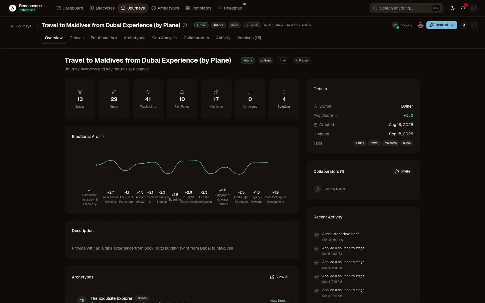The image size is (485, 303).
Task: Click the Future status badge in header
Action: pyautogui.click(x=201, y=25)
